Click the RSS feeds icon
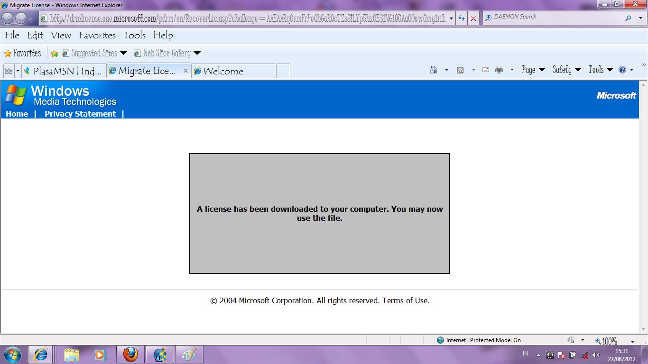The height and width of the screenshot is (364, 648). pyautogui.click(x=460, y=70)
